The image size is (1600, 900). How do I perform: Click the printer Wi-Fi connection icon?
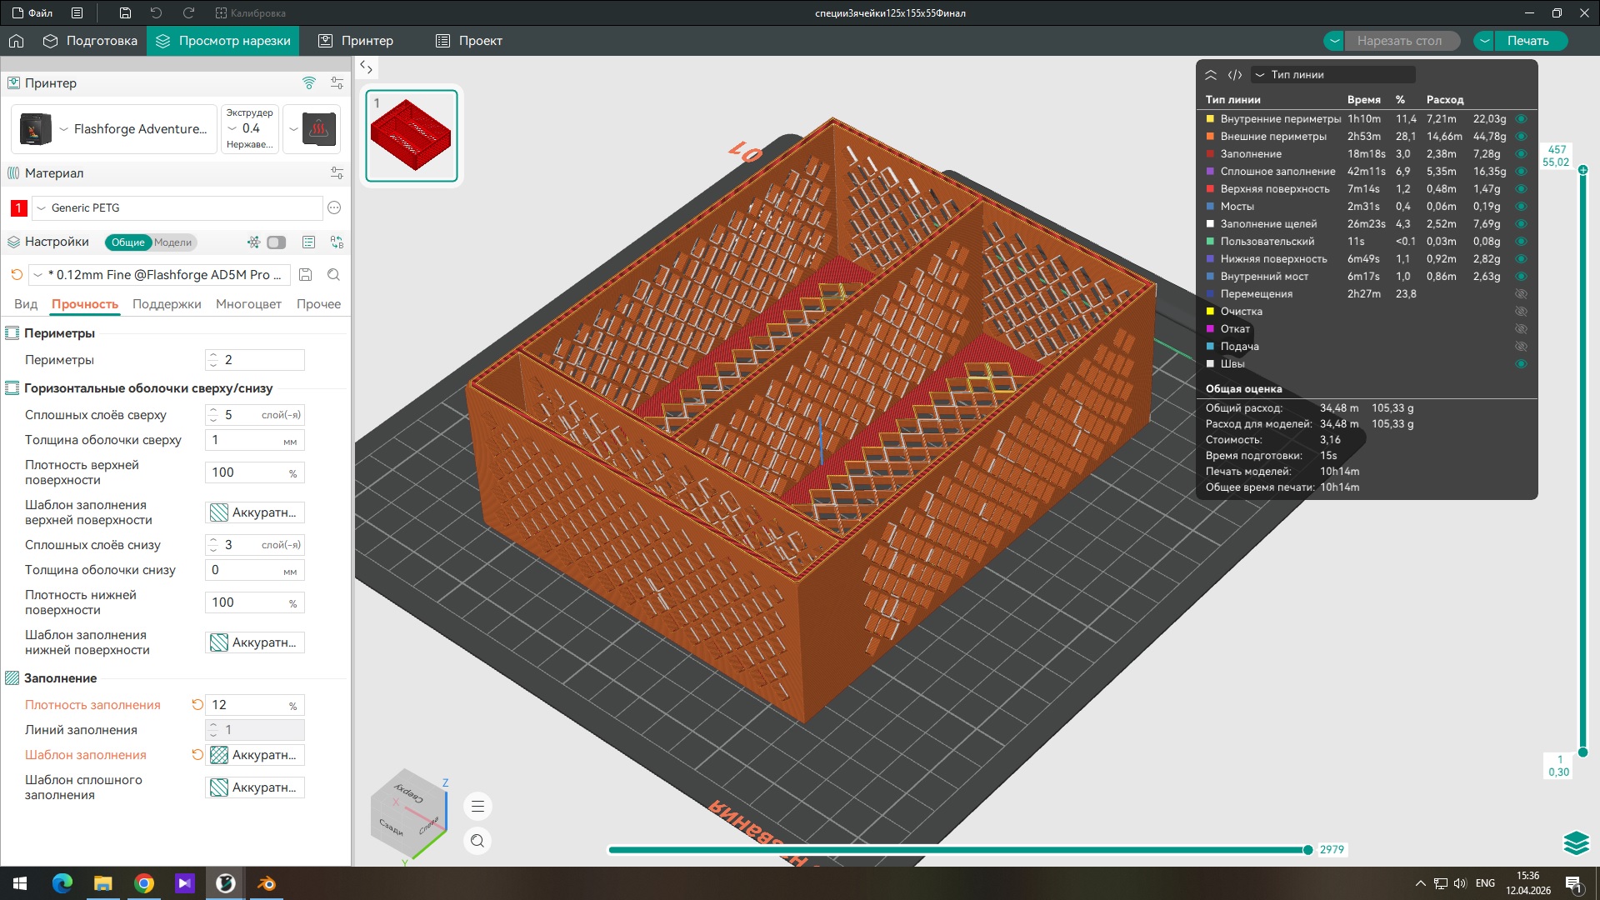click(309, 82)
